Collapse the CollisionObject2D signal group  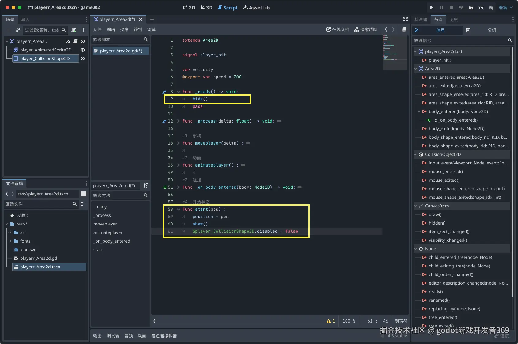[415, 154]
